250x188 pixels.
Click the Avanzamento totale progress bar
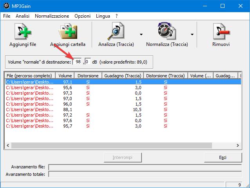145,174
